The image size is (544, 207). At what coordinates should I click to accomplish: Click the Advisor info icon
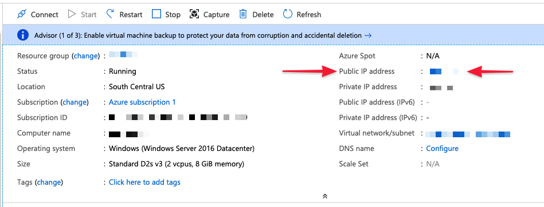tap(23, 35)
